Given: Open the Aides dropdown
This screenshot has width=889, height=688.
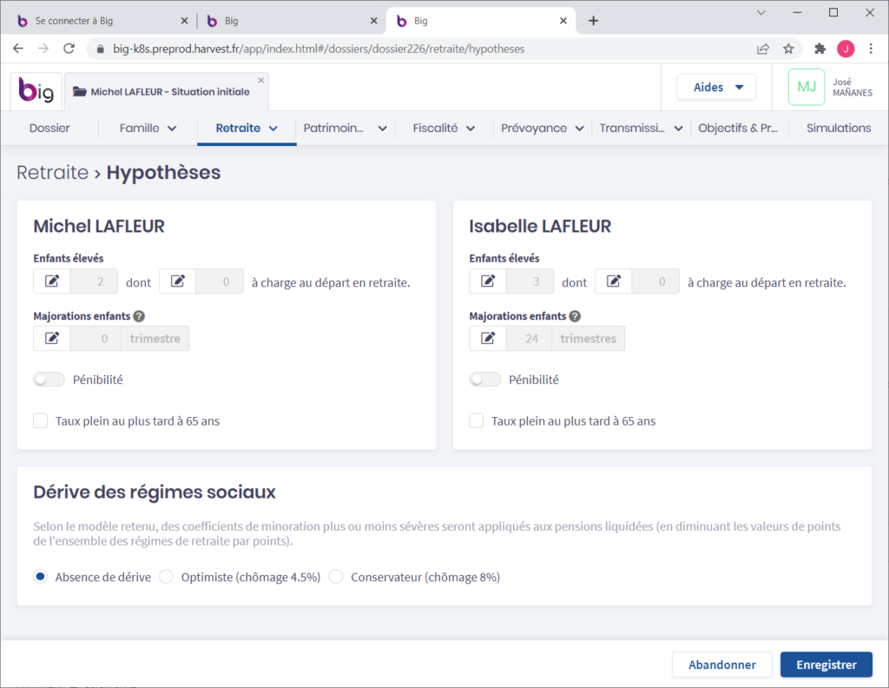Looking at the screenshot, I should pos(718,87).
